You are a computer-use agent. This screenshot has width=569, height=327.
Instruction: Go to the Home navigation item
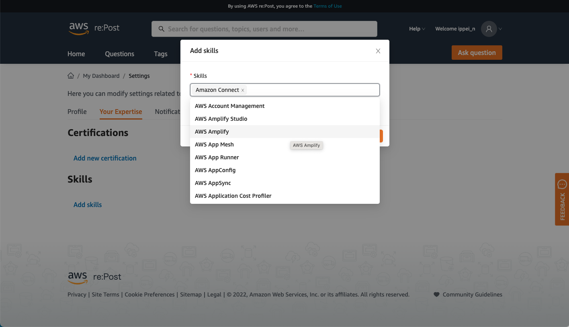pyautogui.click(x=76, y=54)
